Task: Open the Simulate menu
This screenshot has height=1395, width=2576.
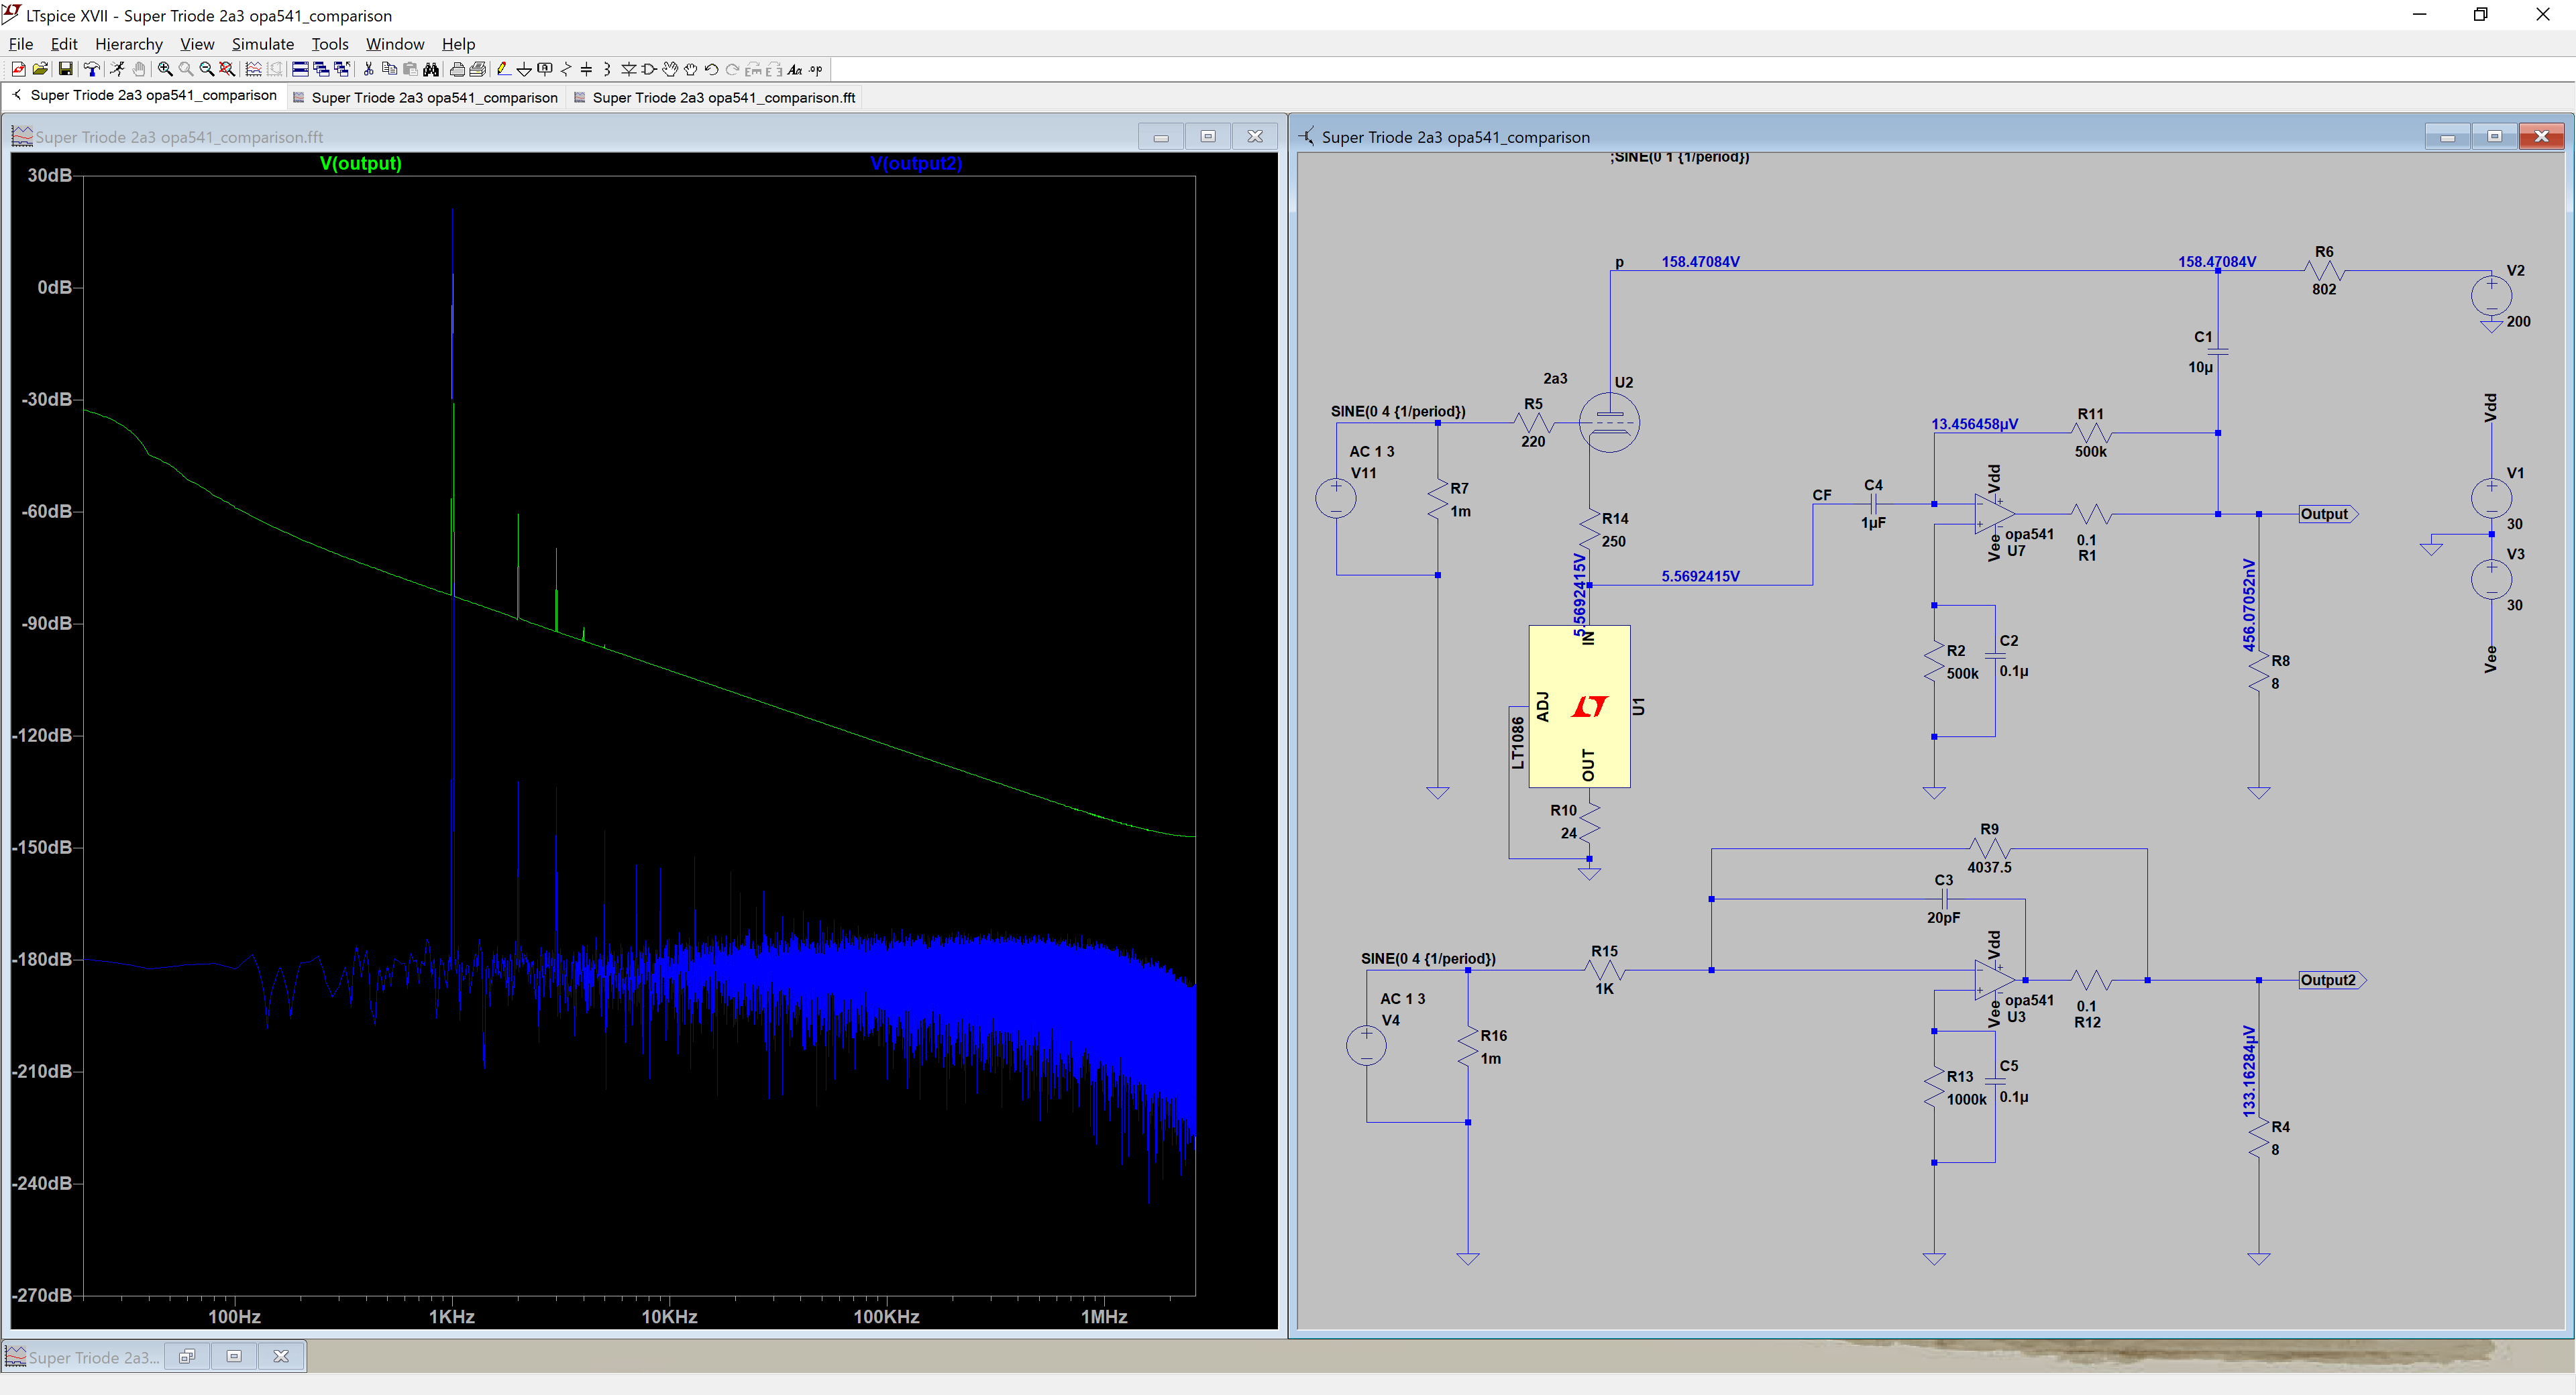Action: (x=263, y=44)
